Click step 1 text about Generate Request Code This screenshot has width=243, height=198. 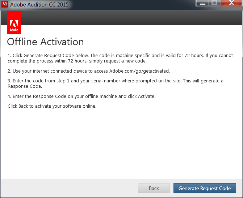120,58
